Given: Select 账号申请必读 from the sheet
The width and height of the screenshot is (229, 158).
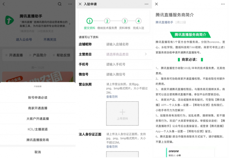Looking at the screenshot, I should tap(38, 97).
